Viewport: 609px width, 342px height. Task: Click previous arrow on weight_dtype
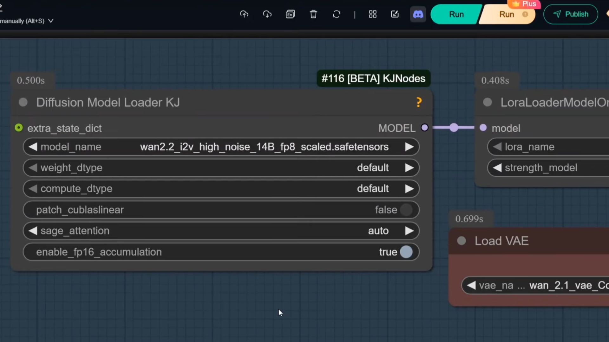33,168
